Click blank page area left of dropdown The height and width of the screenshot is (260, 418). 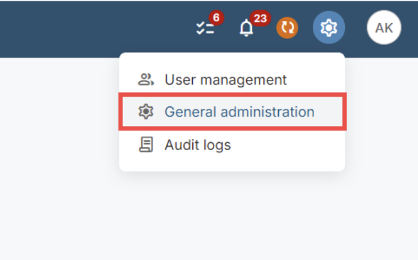pos(58,120)
